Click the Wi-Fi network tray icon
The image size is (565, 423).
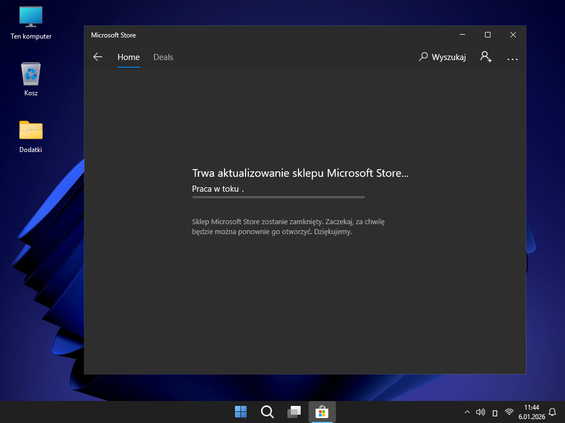tap(509, 412)
